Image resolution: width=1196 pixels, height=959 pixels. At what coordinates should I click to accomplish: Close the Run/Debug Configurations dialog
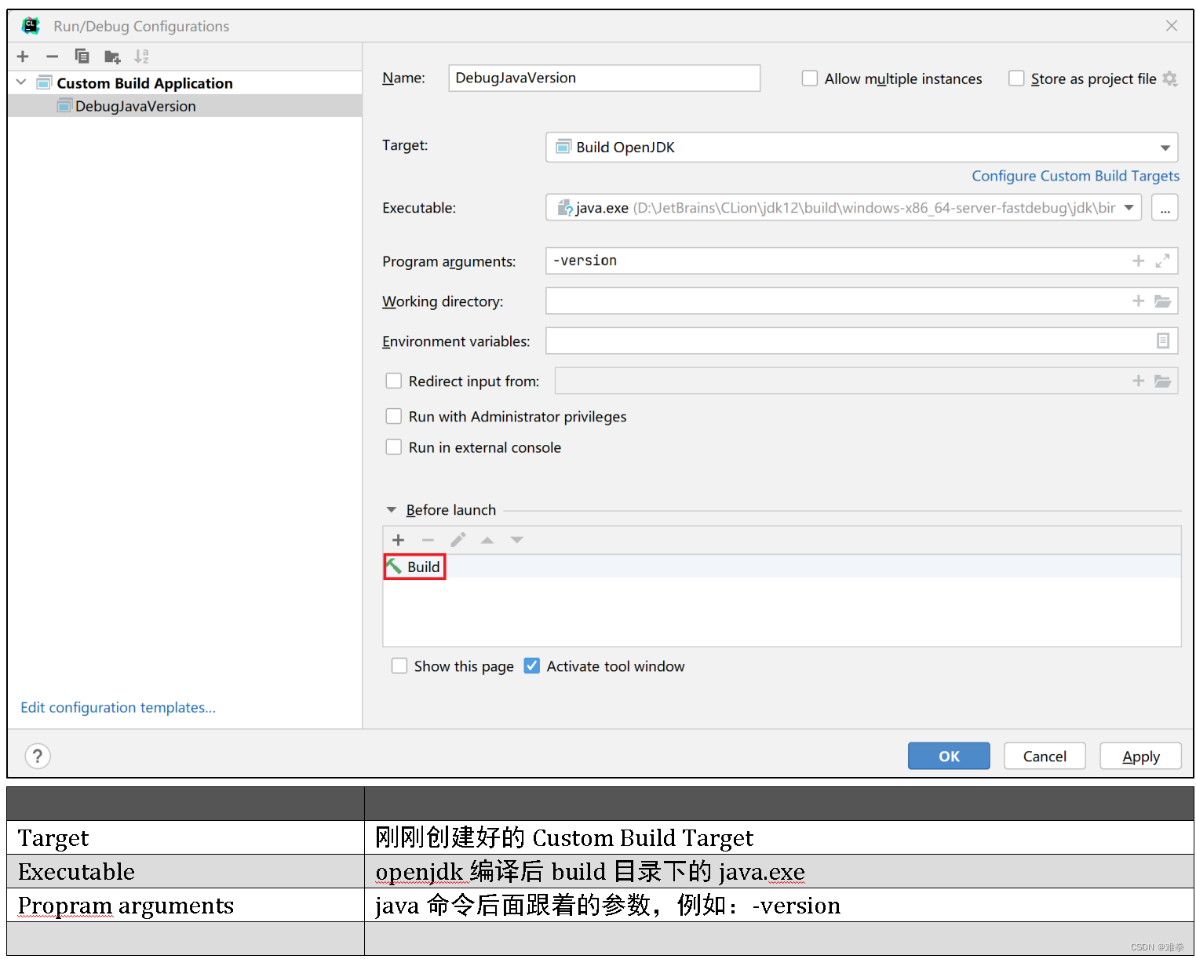click(1172, 26)
